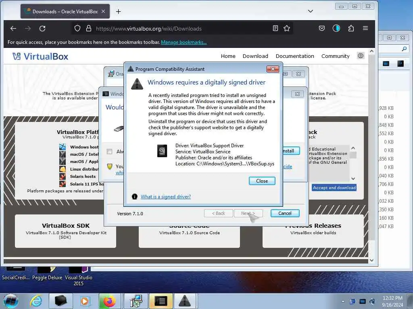
Task: Click the taskbar clock
Action: [392, 301]
